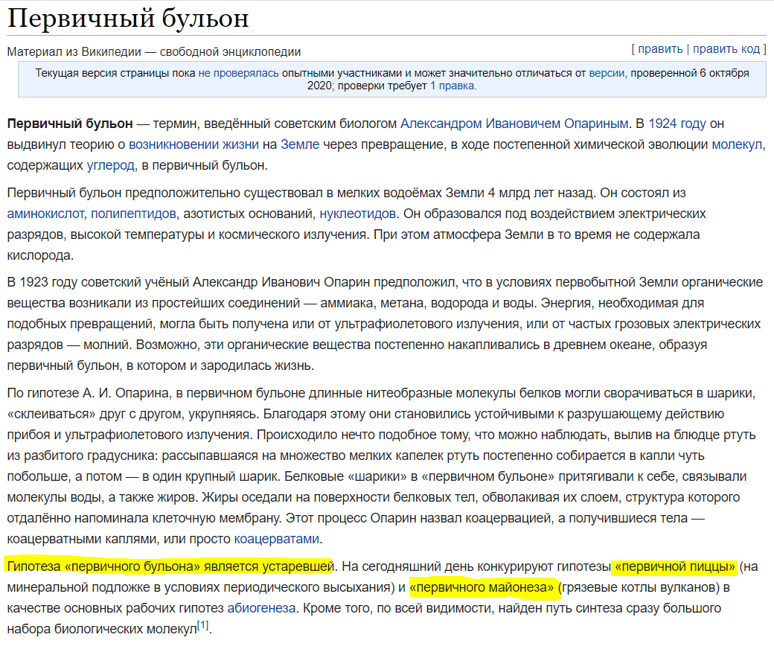Viewport: 774px width, 652px height.
Task: Click the page title «Первичный бульон»
Action: click(128, 19)
